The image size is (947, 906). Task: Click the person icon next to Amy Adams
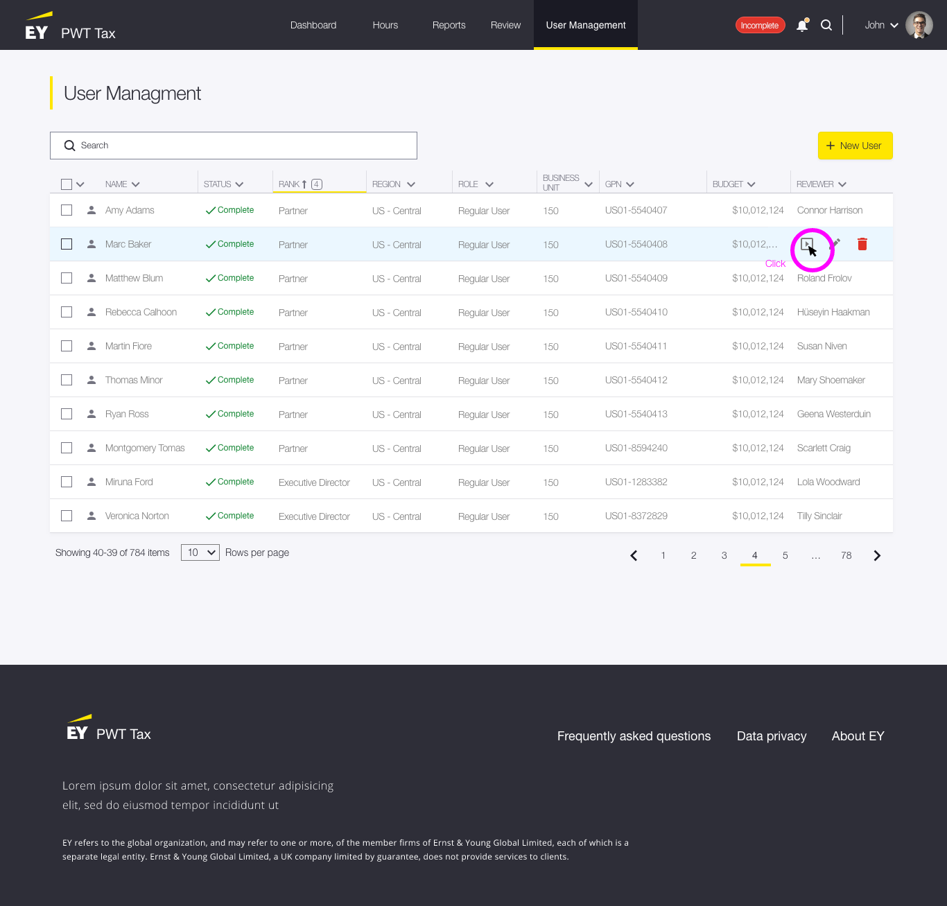click(x=91, y=209)
